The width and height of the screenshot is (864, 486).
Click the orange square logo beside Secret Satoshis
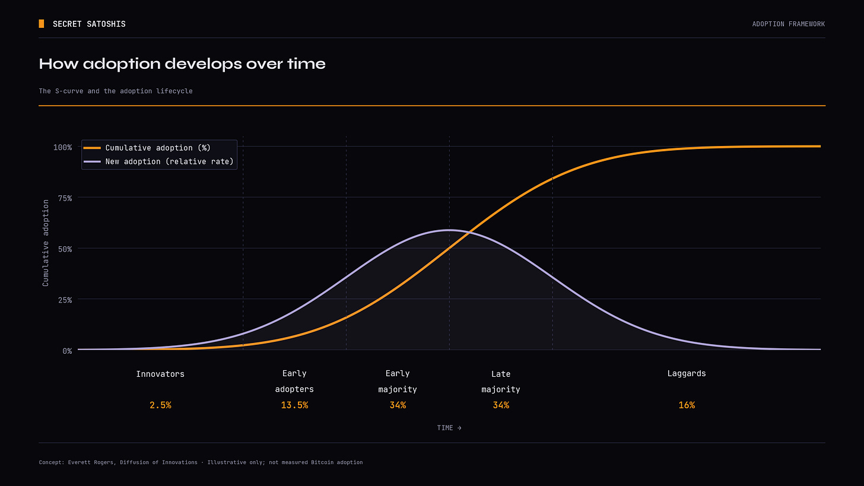click(x=42, y=24)
